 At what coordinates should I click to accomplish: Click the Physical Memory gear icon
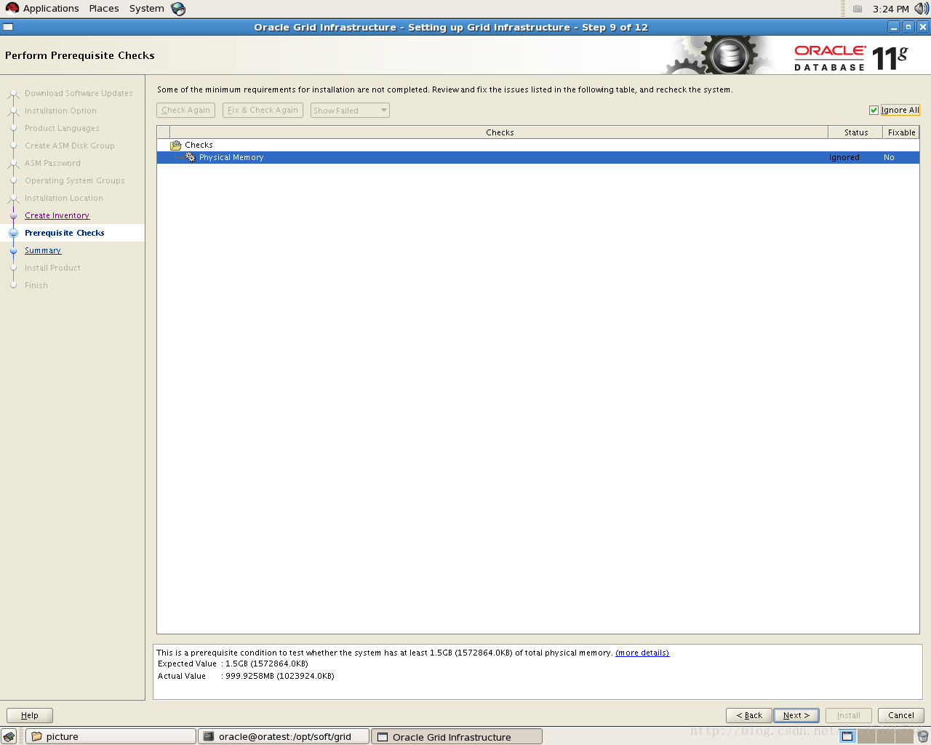tap(191, 157)
